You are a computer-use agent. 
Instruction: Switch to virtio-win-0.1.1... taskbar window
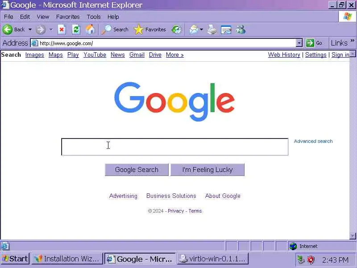pos(213,259)
